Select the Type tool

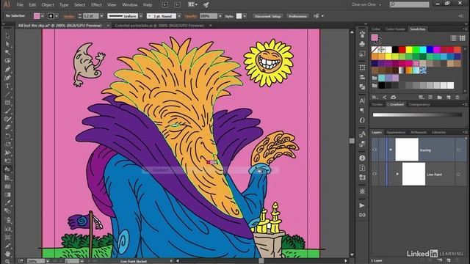tap(7, 87)
